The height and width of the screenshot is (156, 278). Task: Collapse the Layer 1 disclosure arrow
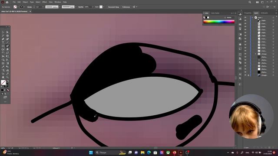252,17
